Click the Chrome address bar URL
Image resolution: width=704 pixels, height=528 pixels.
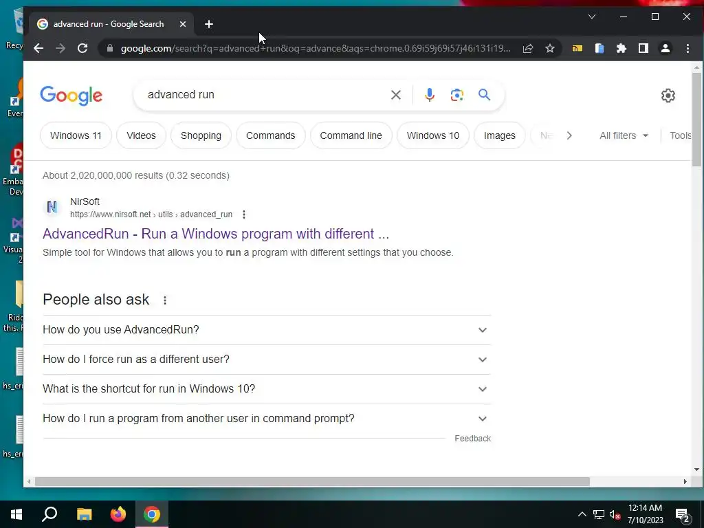(315, 49)
